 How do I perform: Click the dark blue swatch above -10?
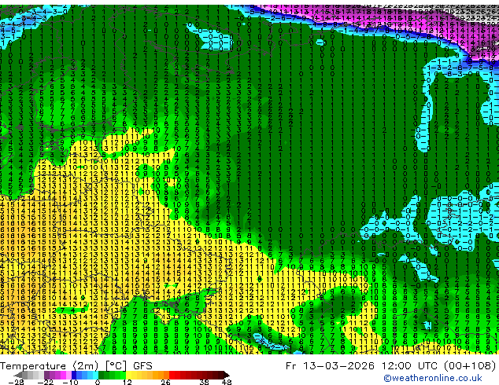74,375
